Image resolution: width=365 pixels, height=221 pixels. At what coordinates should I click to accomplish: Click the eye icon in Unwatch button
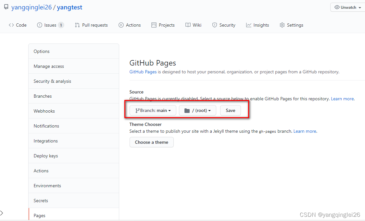(x=337, y=7)
